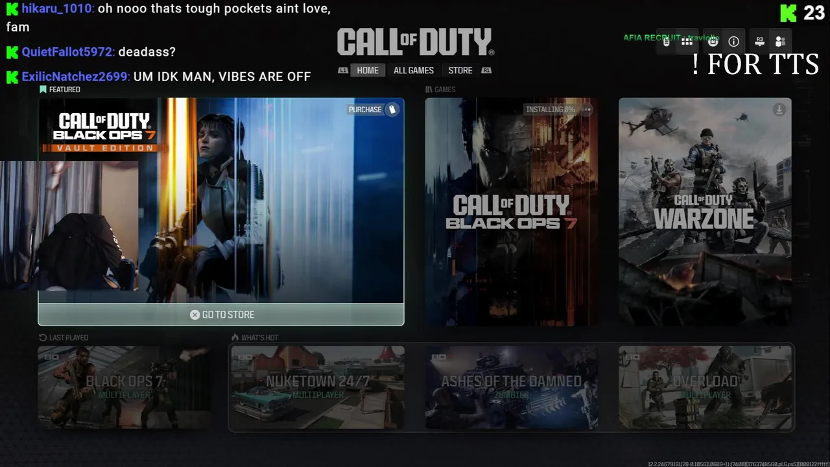
Task: Click the WHAT'S HOT flame icon
Action: (x=235, y=337)
